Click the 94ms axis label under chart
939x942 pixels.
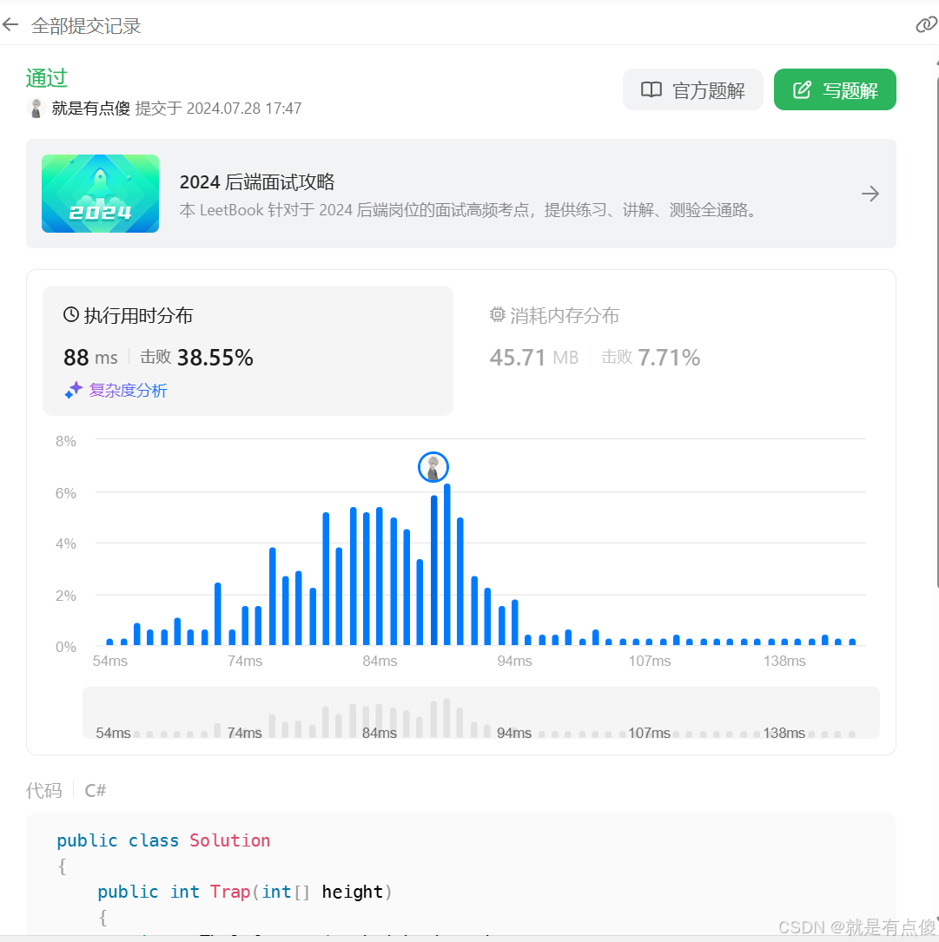(514, 661)
